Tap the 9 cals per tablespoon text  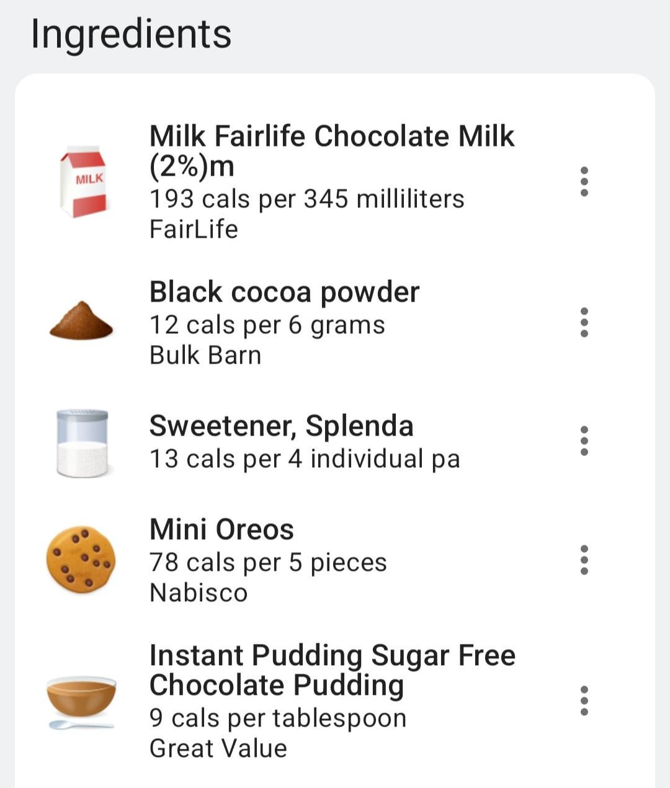[278, 719]
